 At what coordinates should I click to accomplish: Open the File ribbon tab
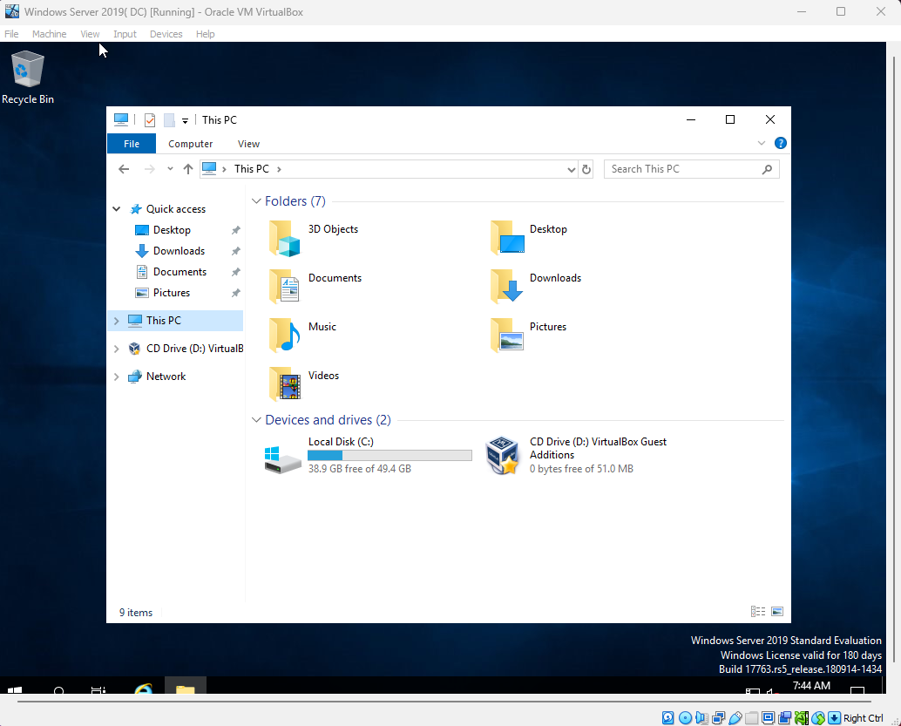pos(132,144)
